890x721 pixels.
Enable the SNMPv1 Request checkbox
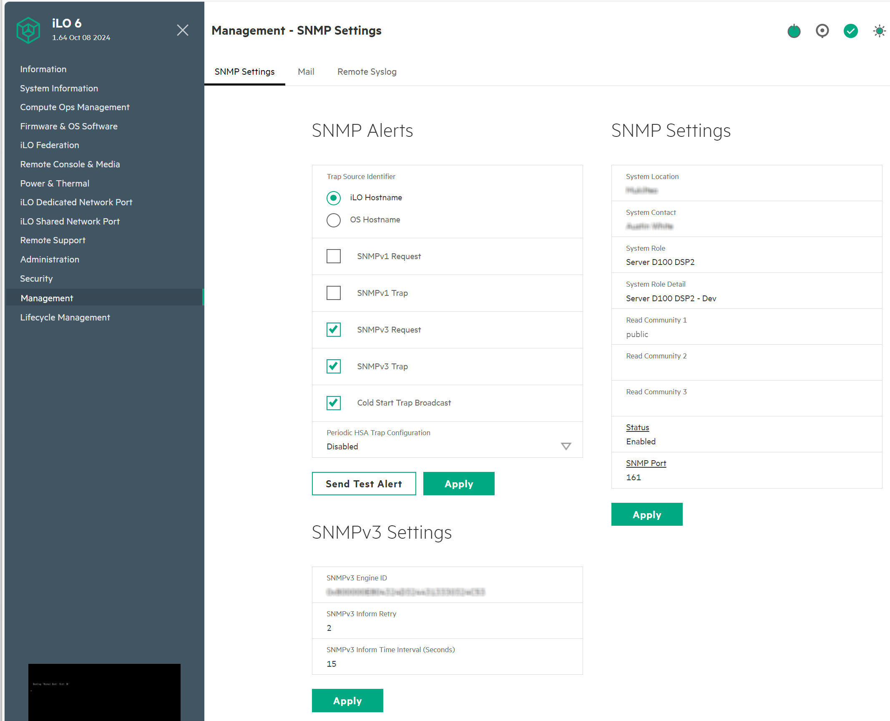334,256
